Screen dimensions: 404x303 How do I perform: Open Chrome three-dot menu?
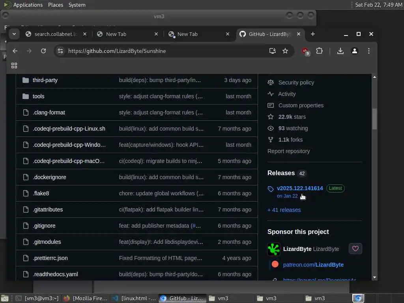(x=369, y=51)
